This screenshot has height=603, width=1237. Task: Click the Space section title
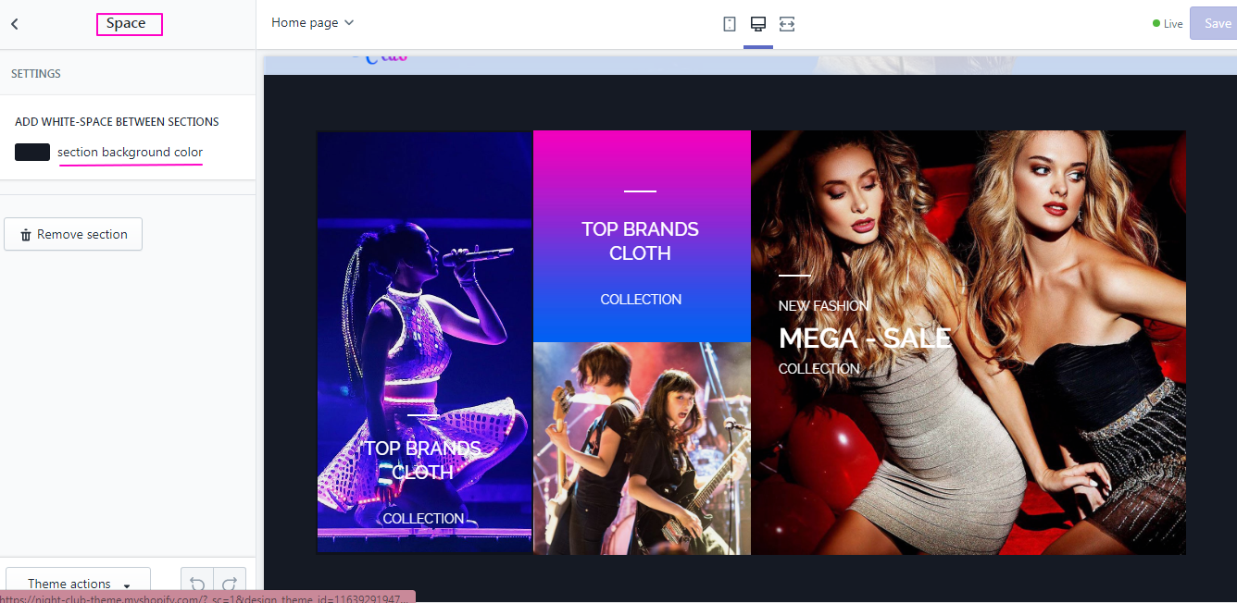129,24
